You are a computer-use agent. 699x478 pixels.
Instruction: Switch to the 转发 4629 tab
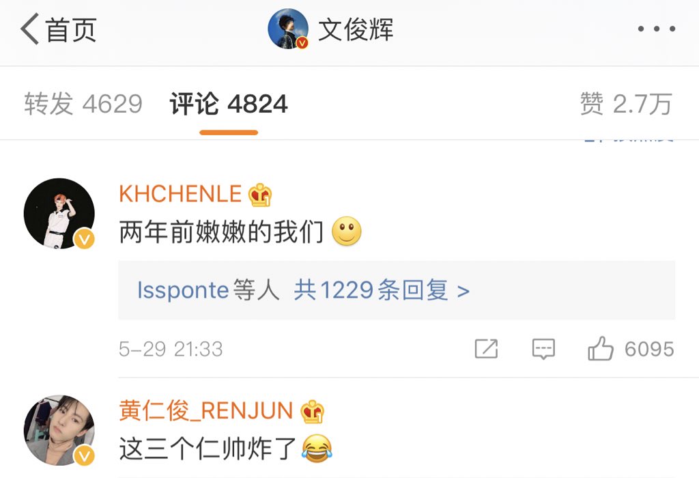tap(83, 104)
